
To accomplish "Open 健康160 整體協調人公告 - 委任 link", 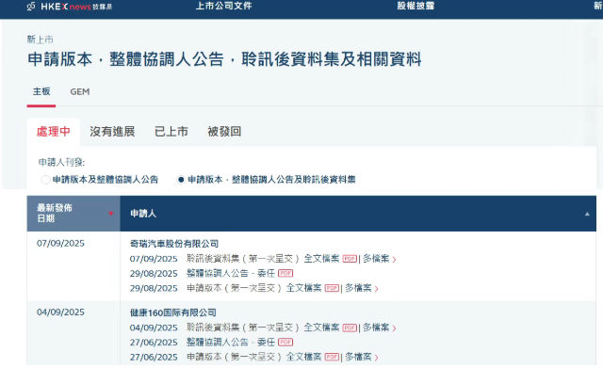I will coord(231,343).
